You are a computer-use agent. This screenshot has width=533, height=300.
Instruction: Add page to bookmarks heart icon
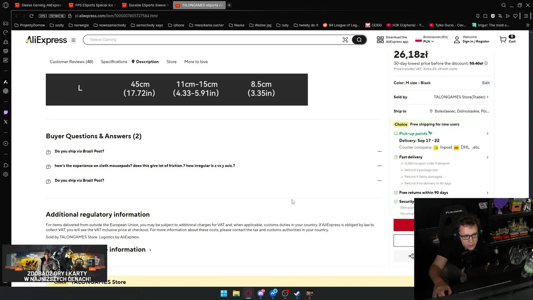pyautogui.click(x=515, y=16)
